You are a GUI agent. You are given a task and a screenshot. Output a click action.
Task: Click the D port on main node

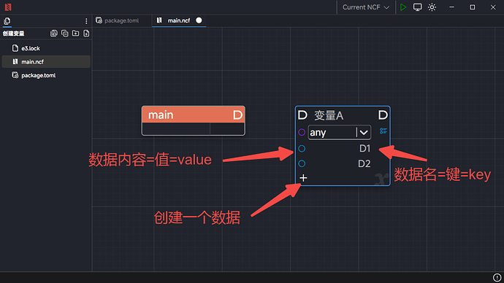(237, 115)
